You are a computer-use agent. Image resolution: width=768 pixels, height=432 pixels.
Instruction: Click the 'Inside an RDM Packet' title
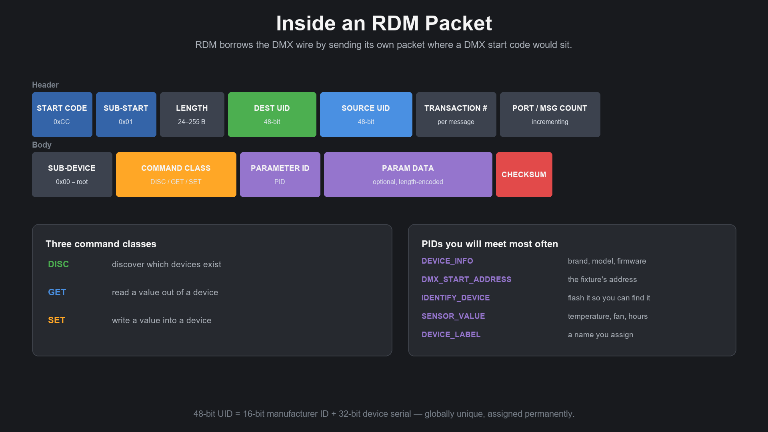click(384, 23)
